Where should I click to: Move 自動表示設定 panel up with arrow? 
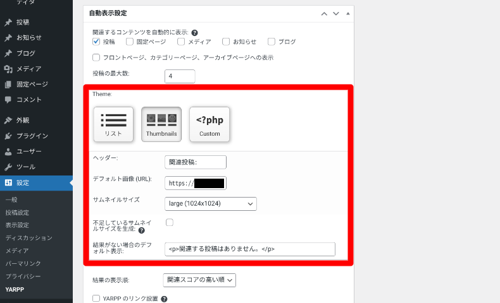(x=324, y=14)
